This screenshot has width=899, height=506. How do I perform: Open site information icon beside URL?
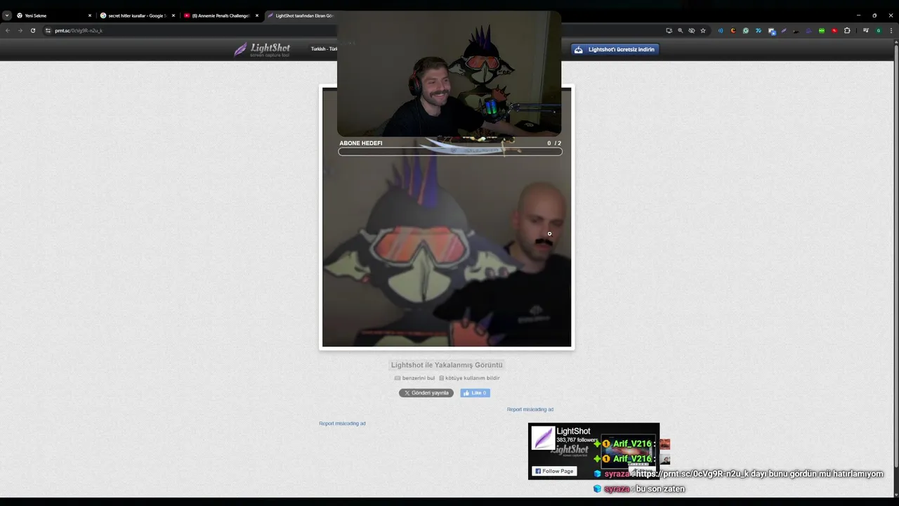pyautogui.click(x=48, y=30)
